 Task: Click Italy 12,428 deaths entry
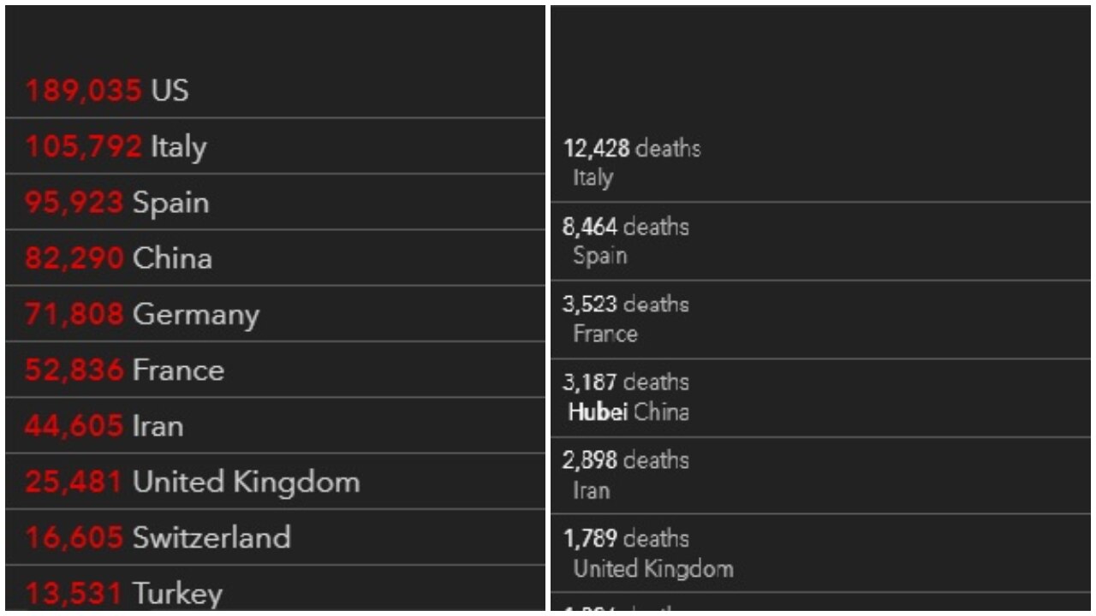click(x=820, y=163)
